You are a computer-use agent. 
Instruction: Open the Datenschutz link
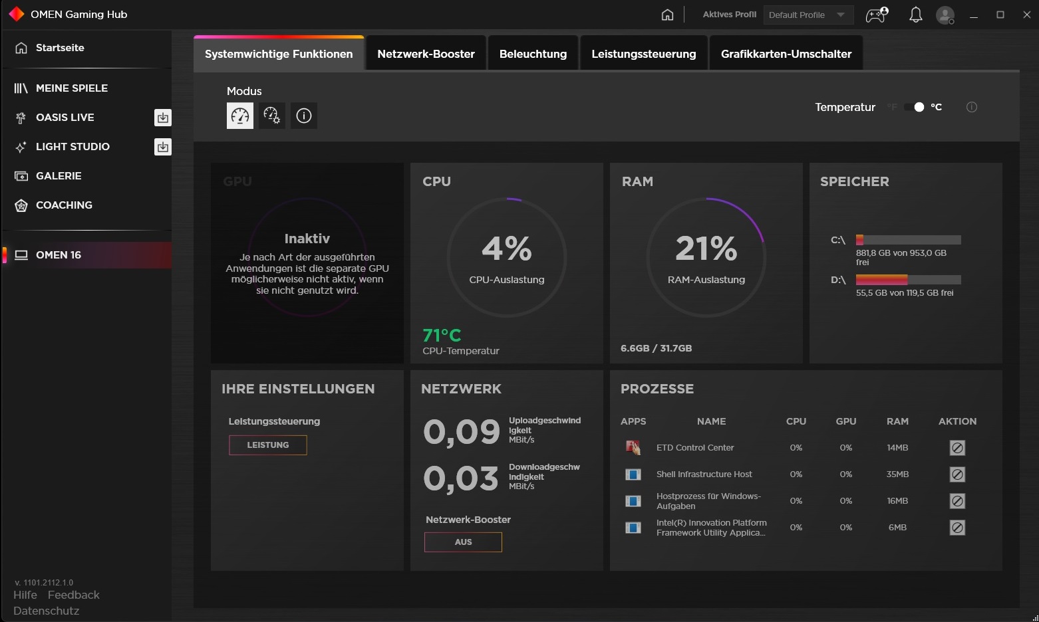tap(46, 611)
